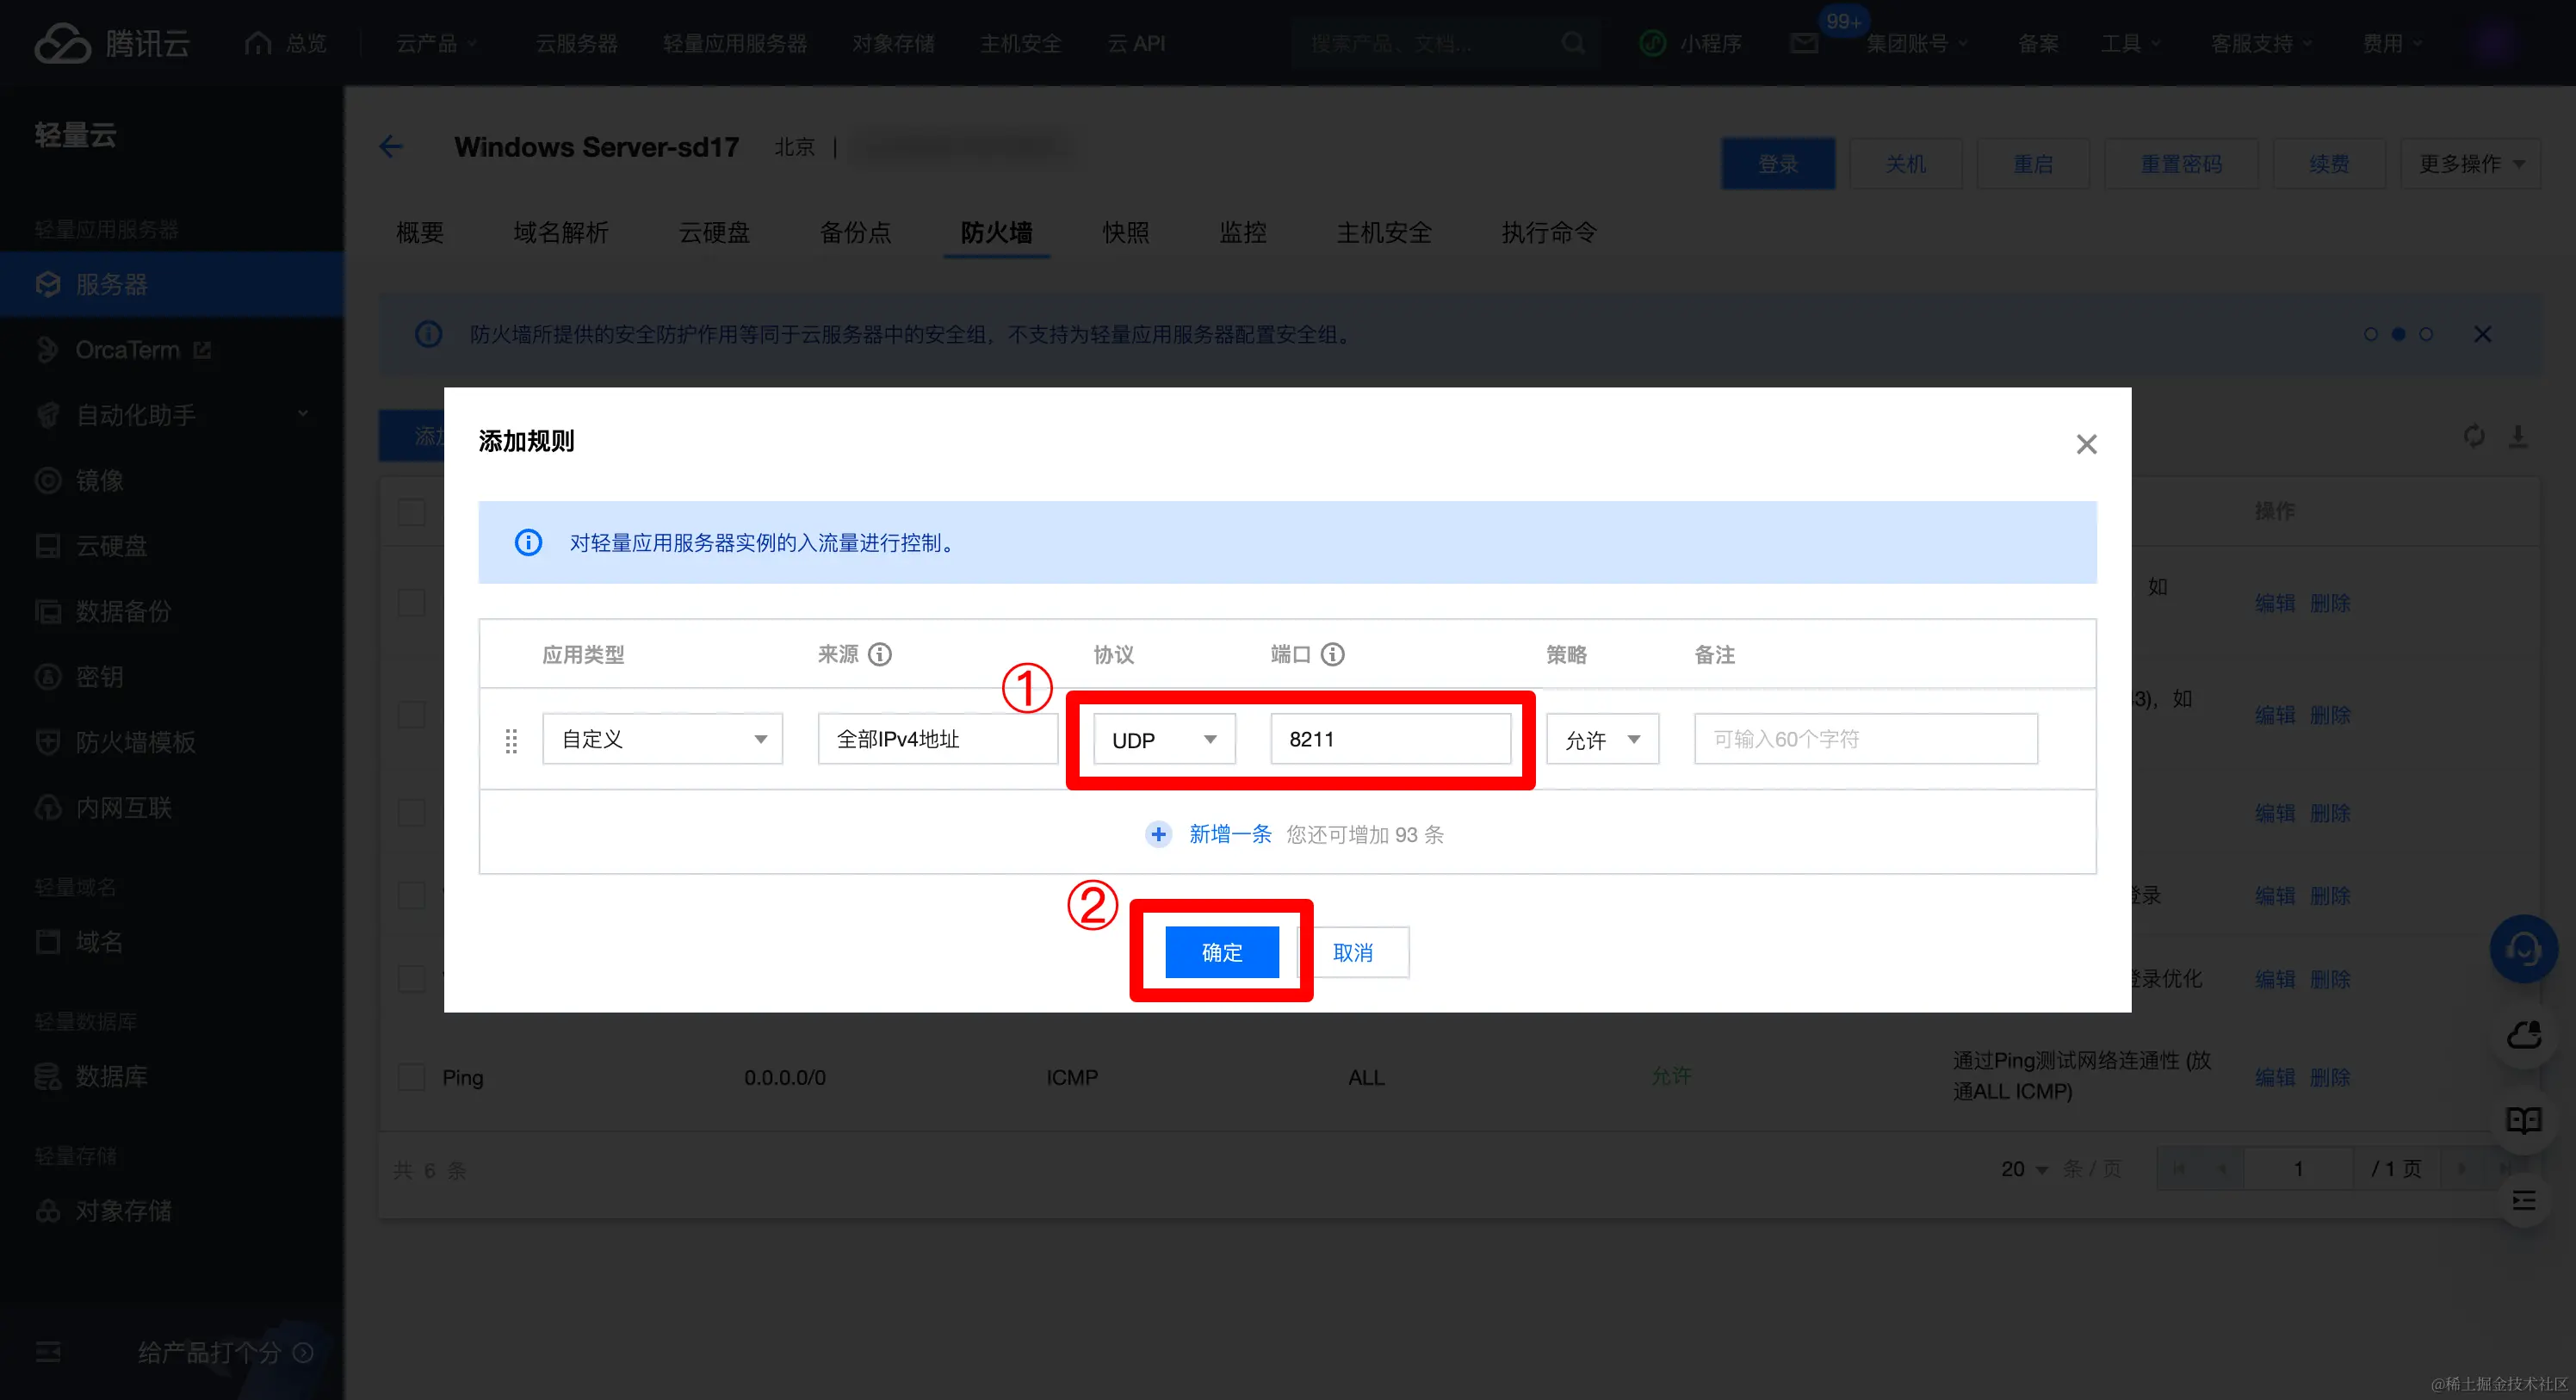The width and height of the screenshot is (2576, 1400).
Task: Click the info icon next to 端口
Action: (1332, 654)
